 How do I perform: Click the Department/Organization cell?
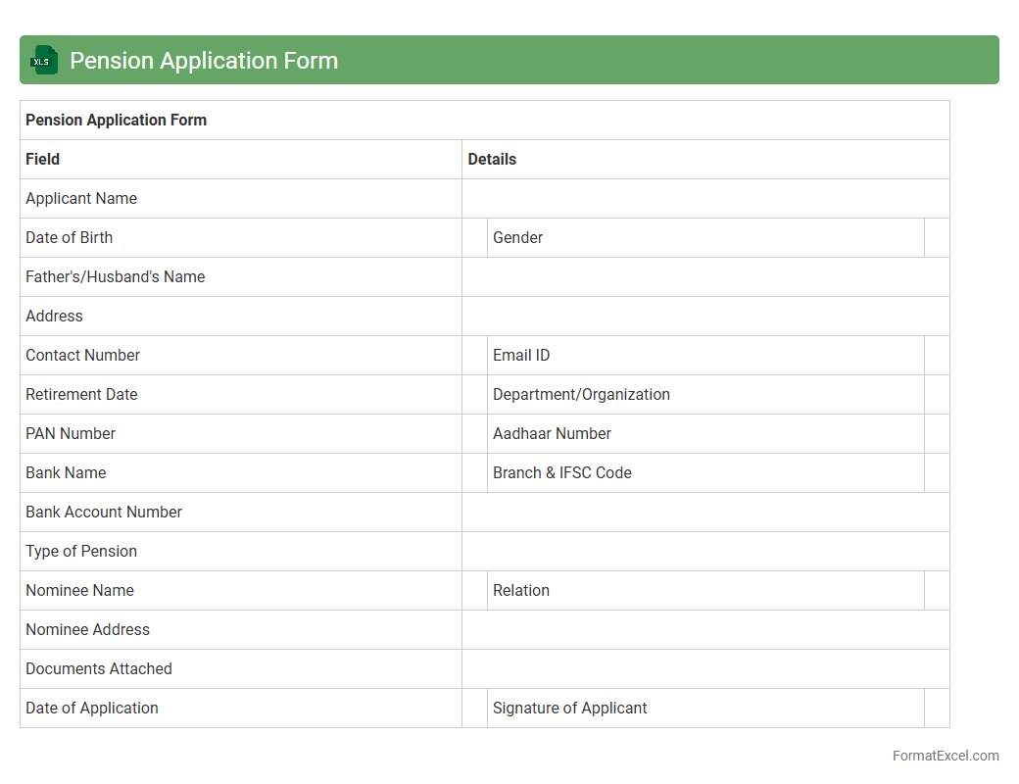coord(705,395)
